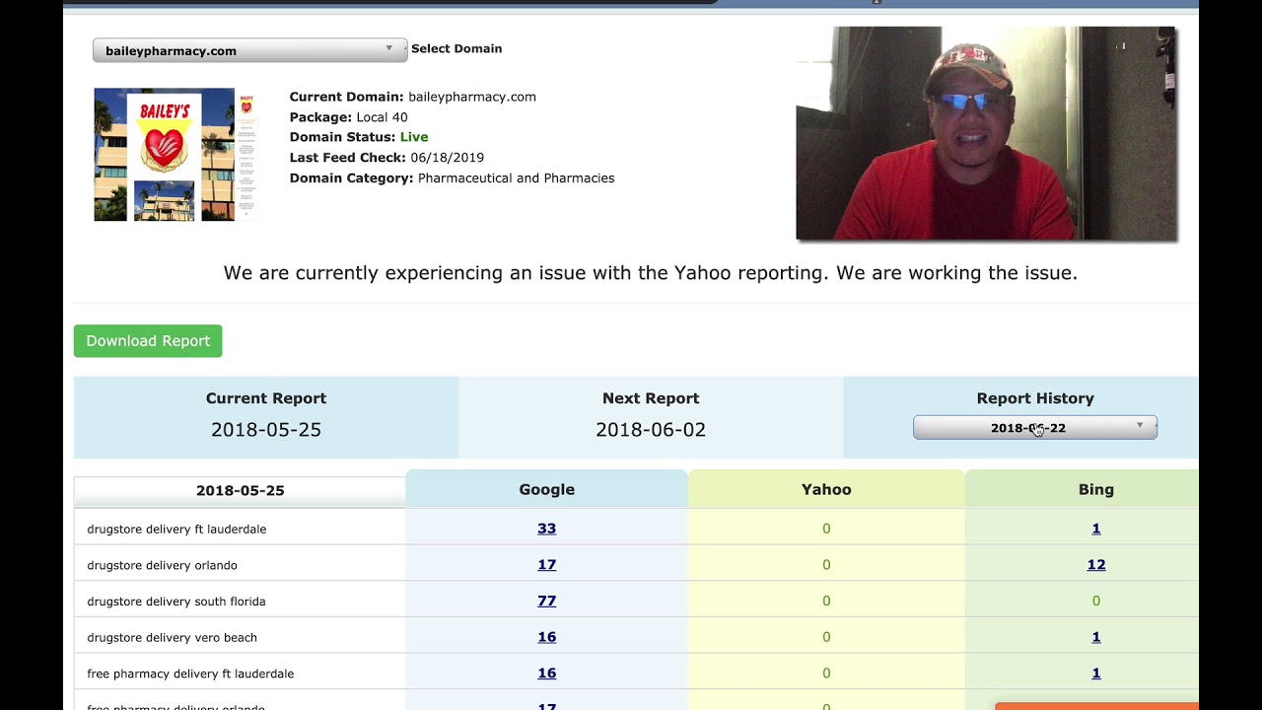Click Next Report date 2018-06-02

click(651, 430)
